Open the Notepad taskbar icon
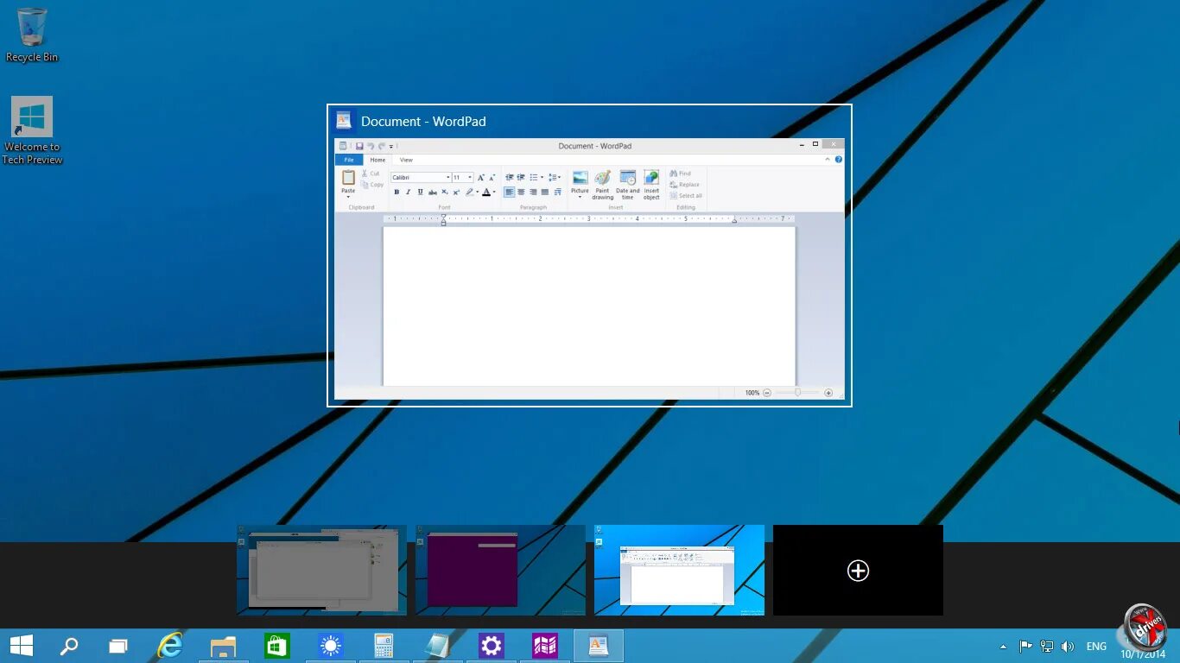1180x663 pixels. tap(437, 646)
